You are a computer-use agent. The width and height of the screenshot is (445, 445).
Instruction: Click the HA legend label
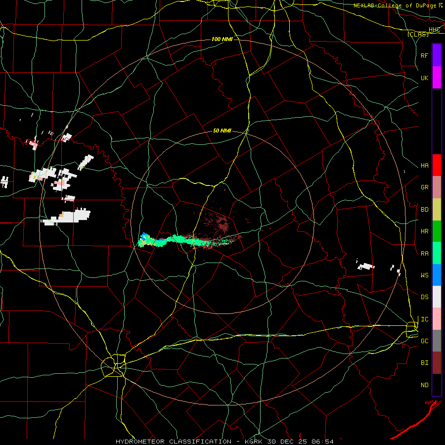click(424, 166)
